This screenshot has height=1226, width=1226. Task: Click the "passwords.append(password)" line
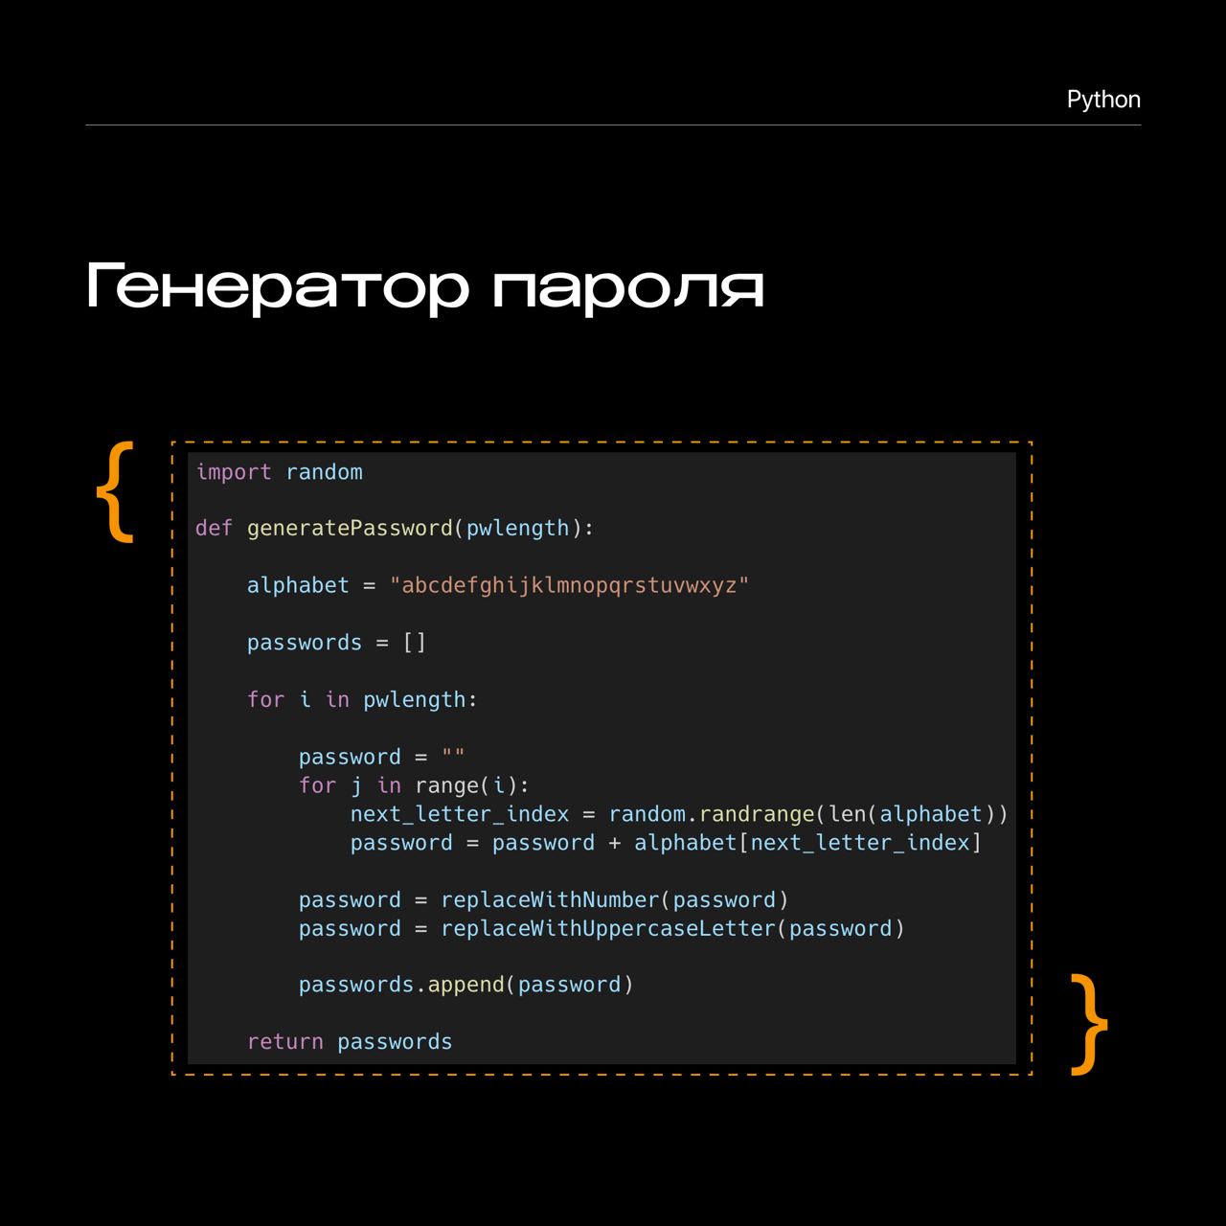[466, 985]
